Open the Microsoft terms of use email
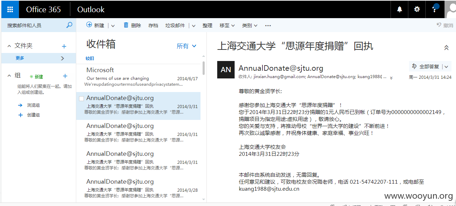Viewport: 456px width, 206px height. click(x=138, y=78)
